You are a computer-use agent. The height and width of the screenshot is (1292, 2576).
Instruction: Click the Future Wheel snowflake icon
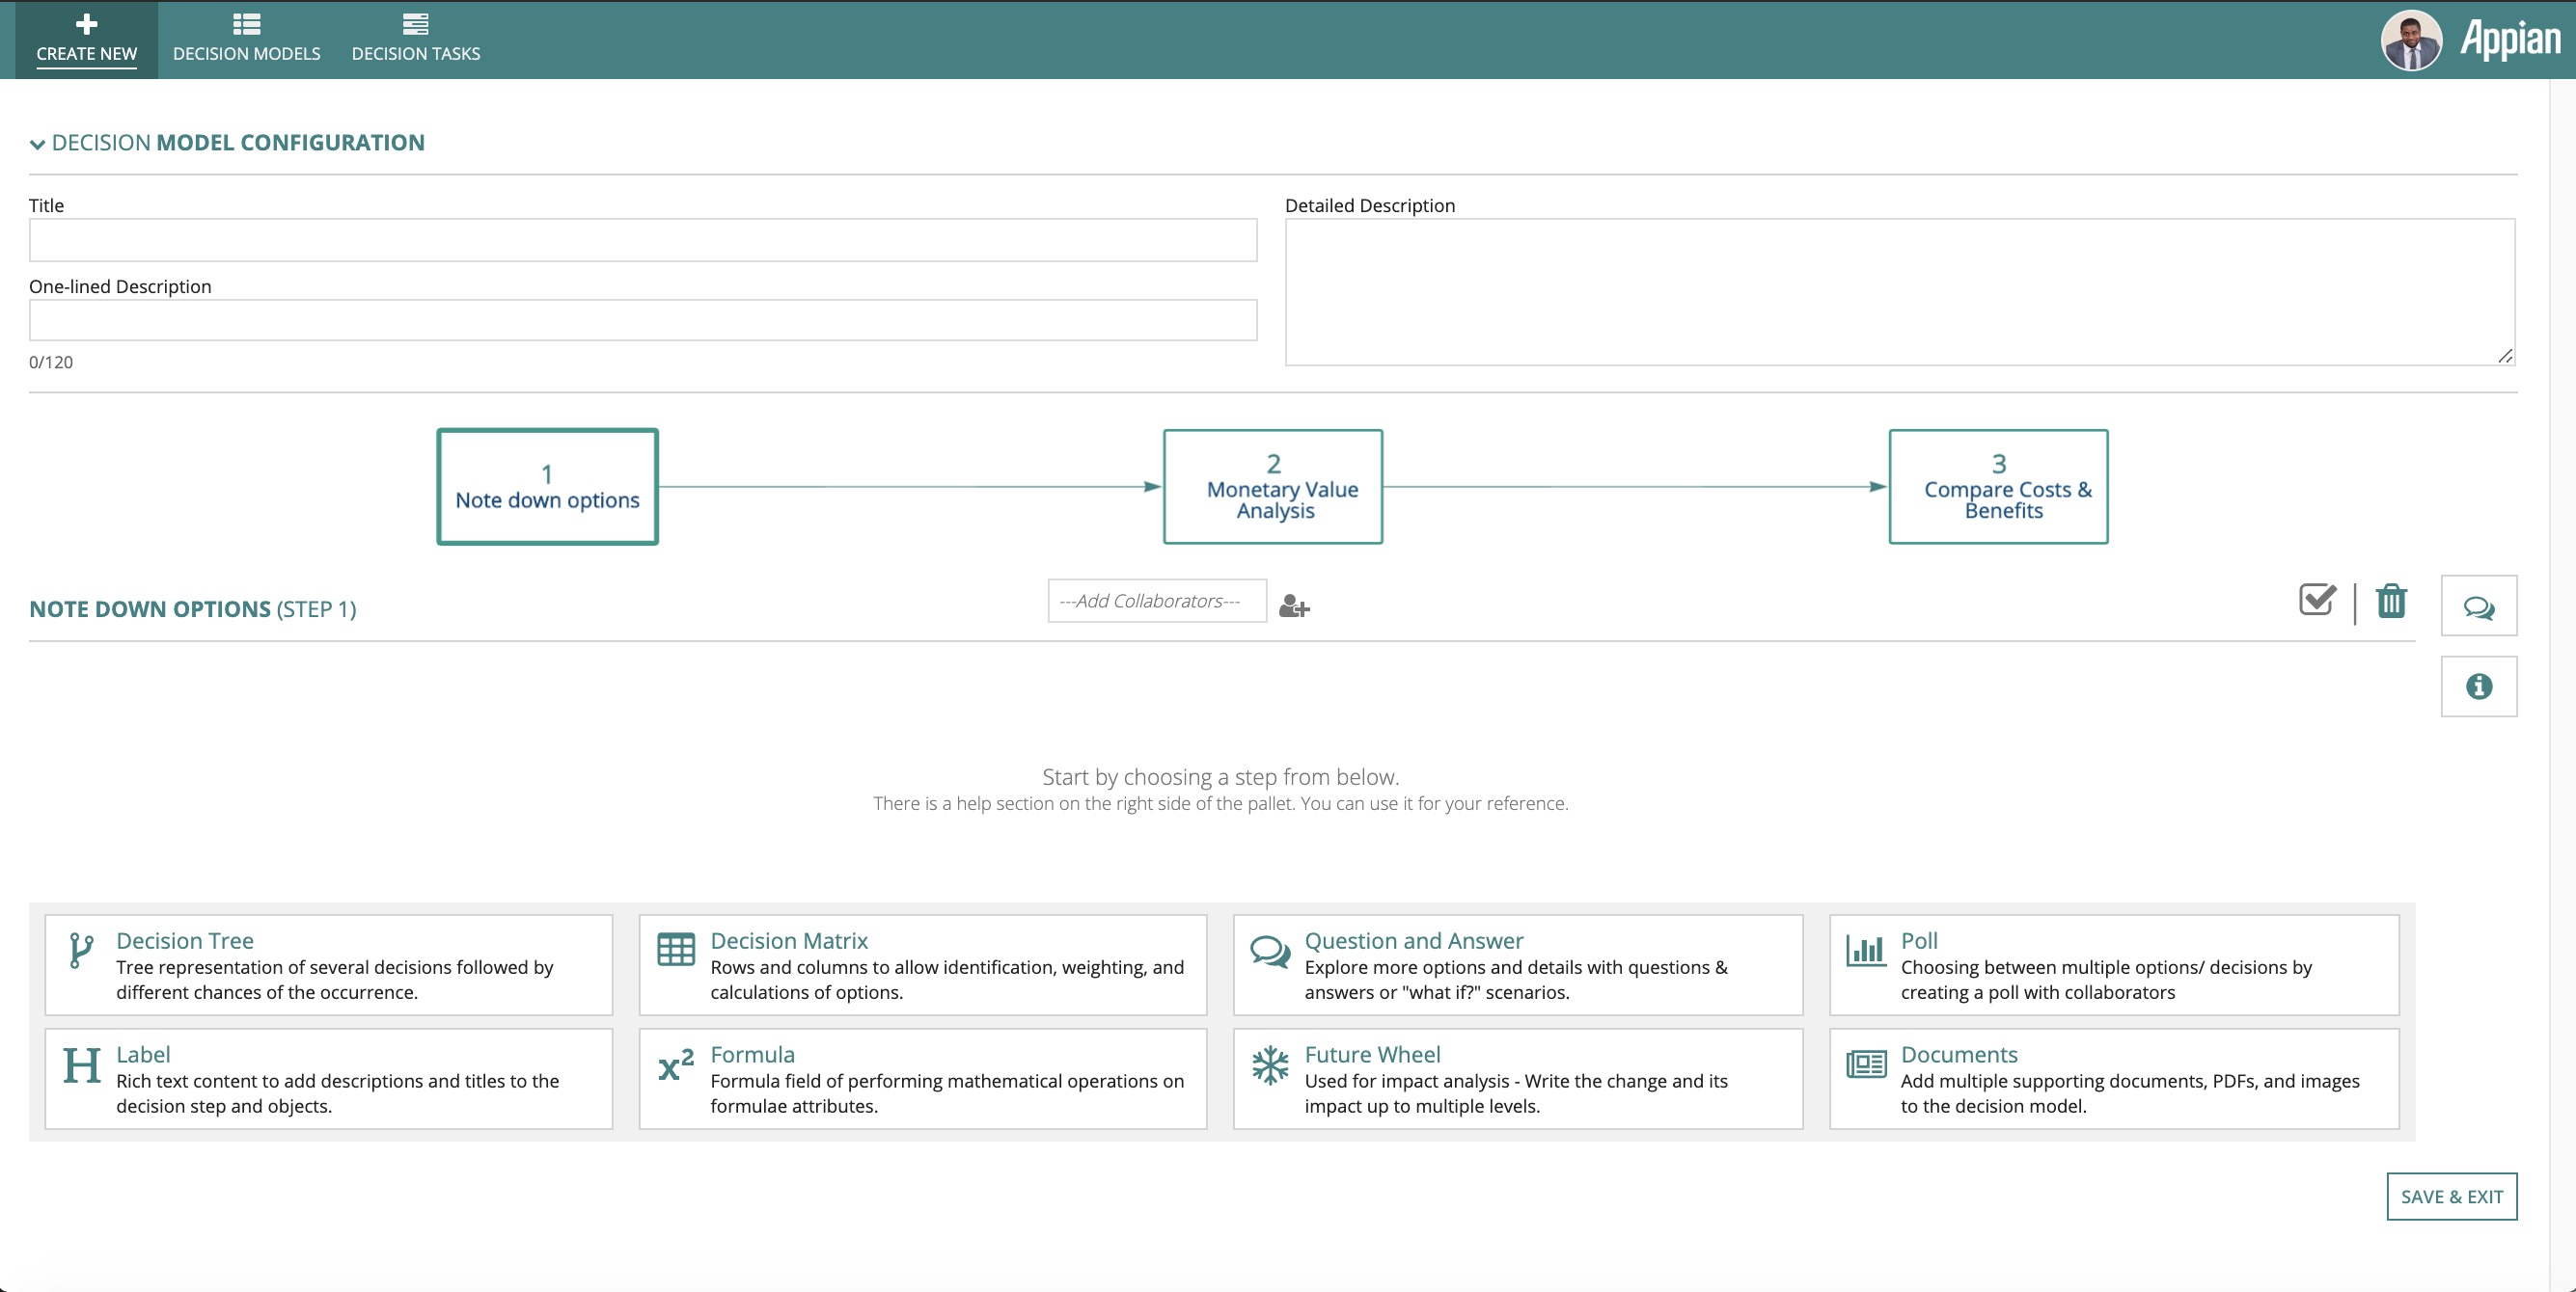[1270, 1065]
